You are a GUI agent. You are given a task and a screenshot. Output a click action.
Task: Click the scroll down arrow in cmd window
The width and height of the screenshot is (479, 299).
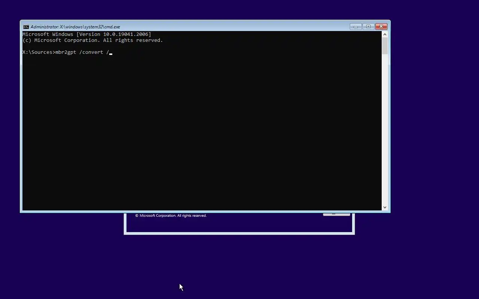pyautogui.click(x=385, y=207)
